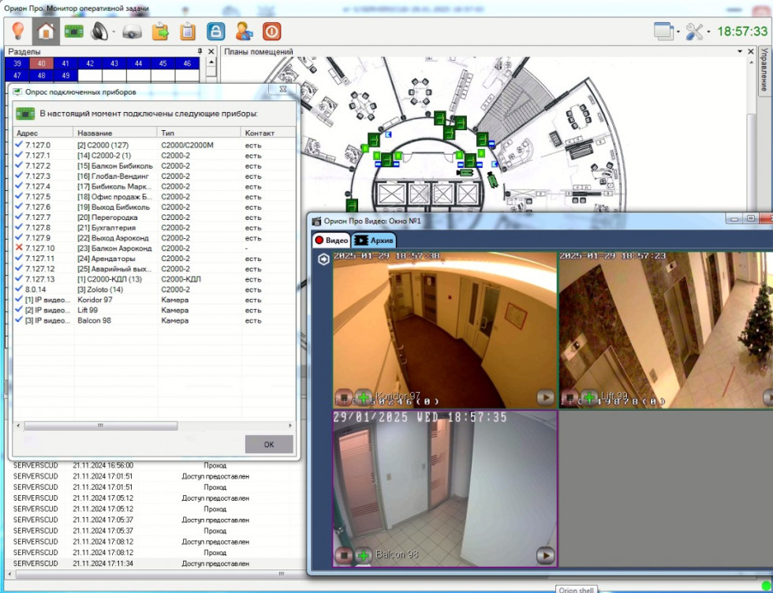Open the windows layout dropdown
773x593 pixels.
[x=678, y=32]
